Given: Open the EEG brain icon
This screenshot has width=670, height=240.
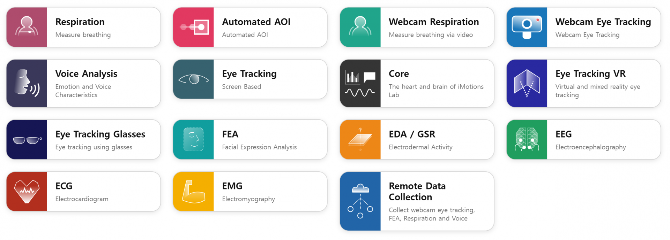Looking at the screenshot, I should pos(527,140).
